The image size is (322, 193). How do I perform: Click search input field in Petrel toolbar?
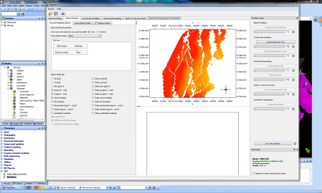[x=9, y=14]
